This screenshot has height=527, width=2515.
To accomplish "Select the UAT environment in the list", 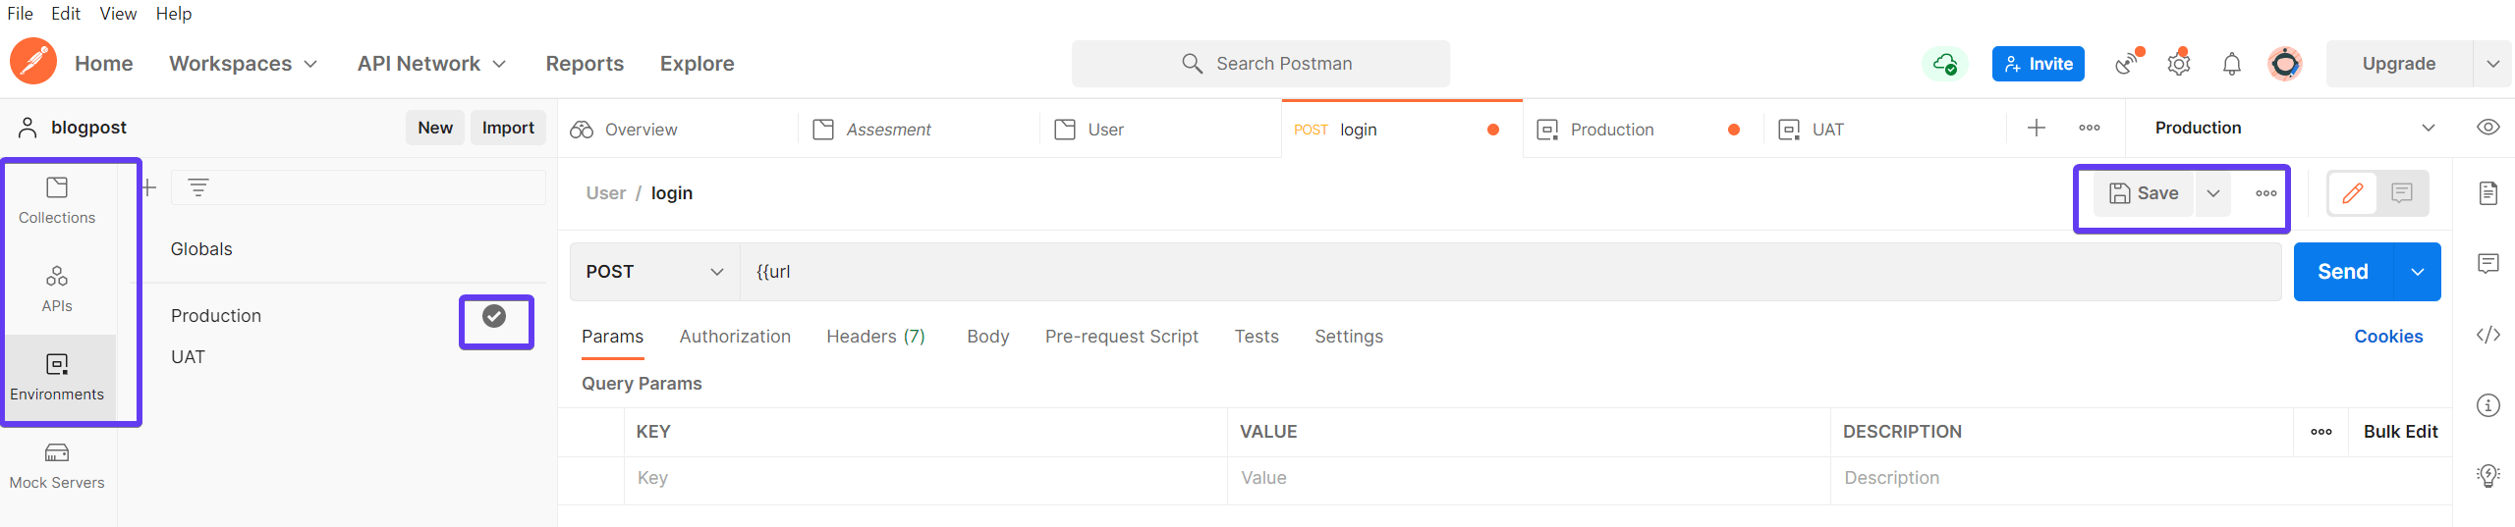I will tap(188, 357).
